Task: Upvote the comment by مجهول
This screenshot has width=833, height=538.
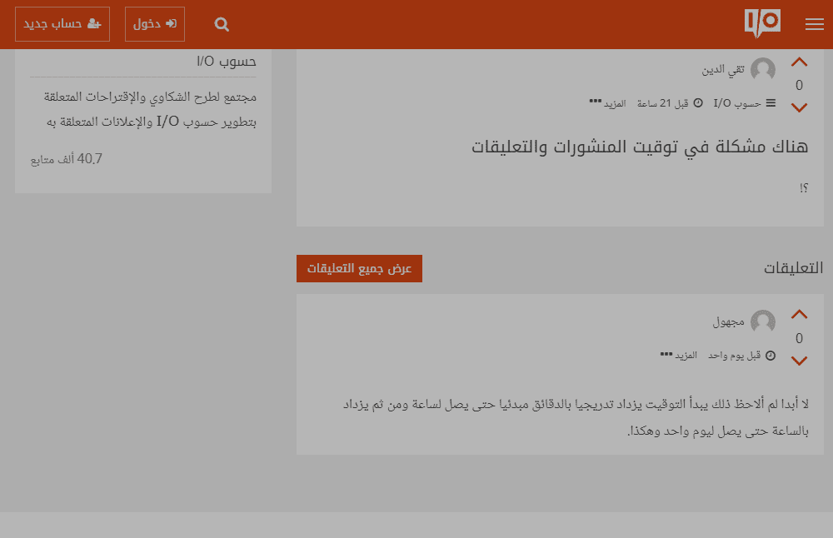Action: (x=799, y=315)
